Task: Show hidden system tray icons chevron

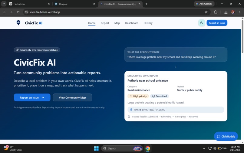Action: [x=204, y=148]
